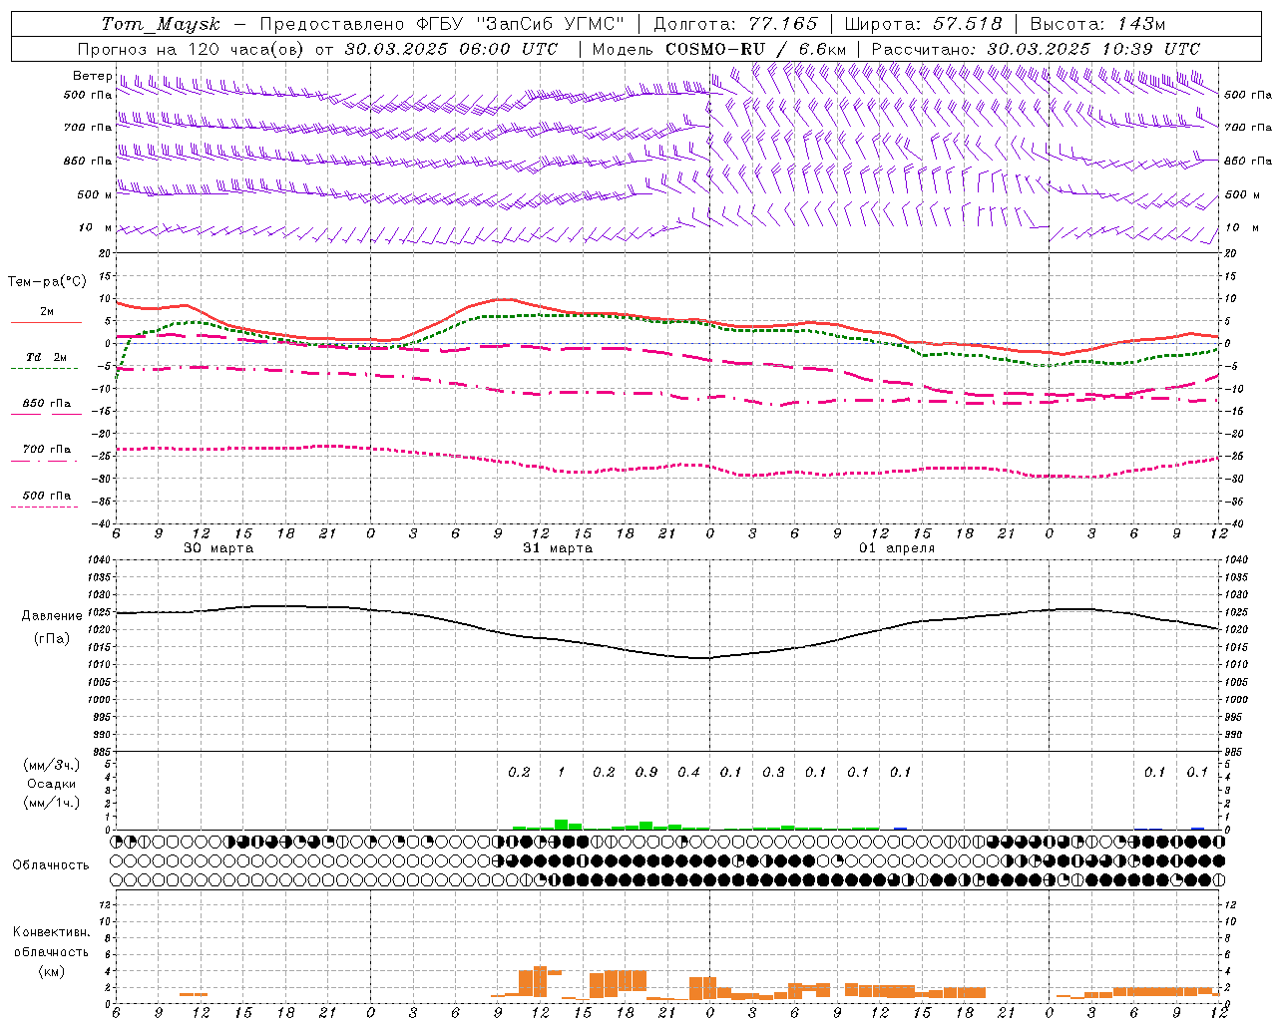Click the station name Tom_Maysk in header
The width and height of the screenshot is (1277, 1021).
click(162, 24)
